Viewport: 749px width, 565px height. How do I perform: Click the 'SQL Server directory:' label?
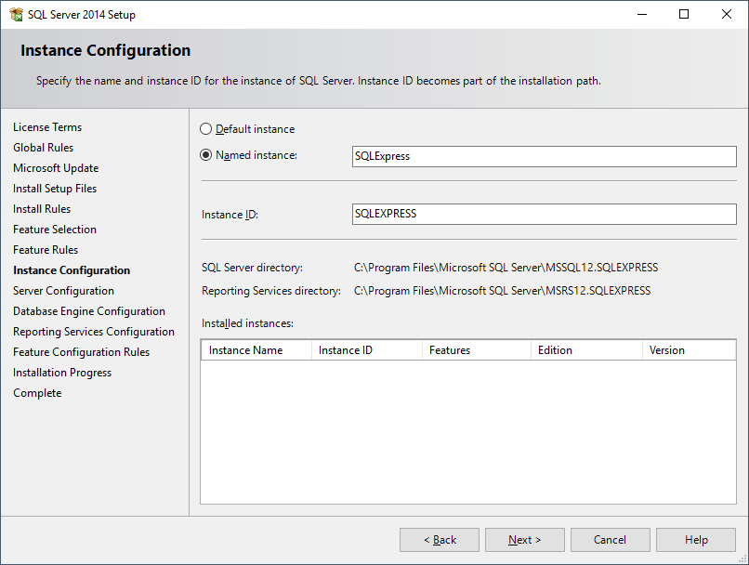(x=252, y=268)
